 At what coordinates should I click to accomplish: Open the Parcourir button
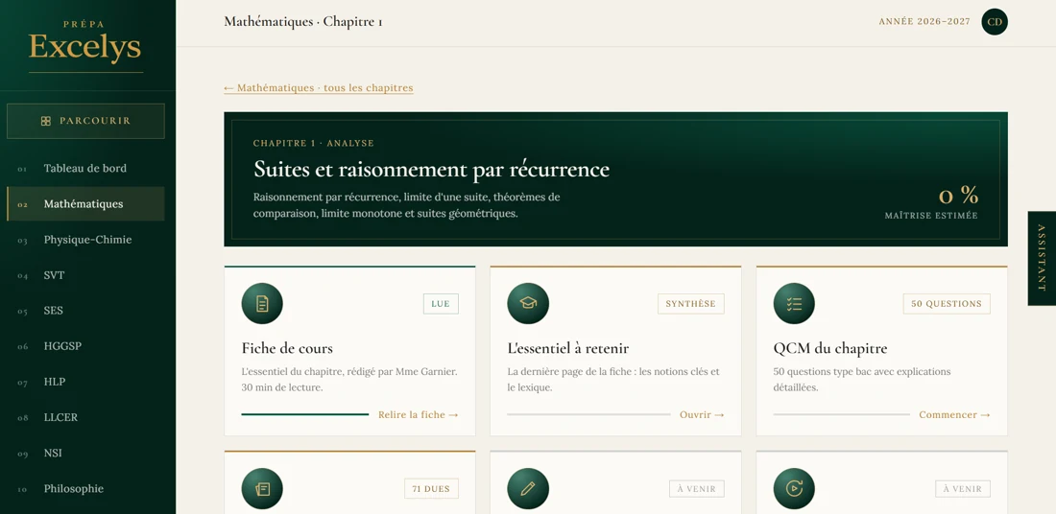click(x=85, y=121)
